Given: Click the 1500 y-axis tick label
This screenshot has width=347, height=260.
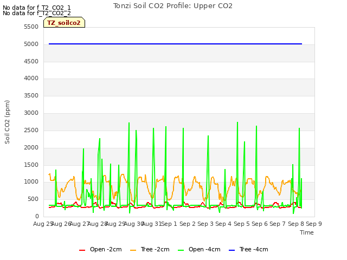Looking at the screenshot, I should tap(31, 165).
